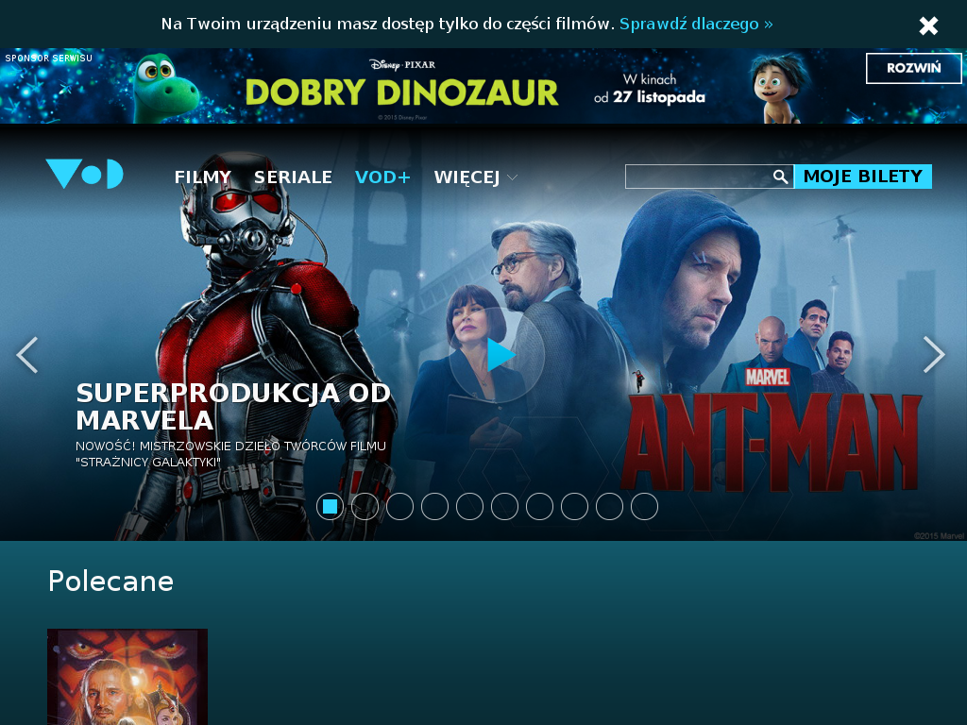Open the VOD+ menu item

pyautogui.click(x=382, y=177)
